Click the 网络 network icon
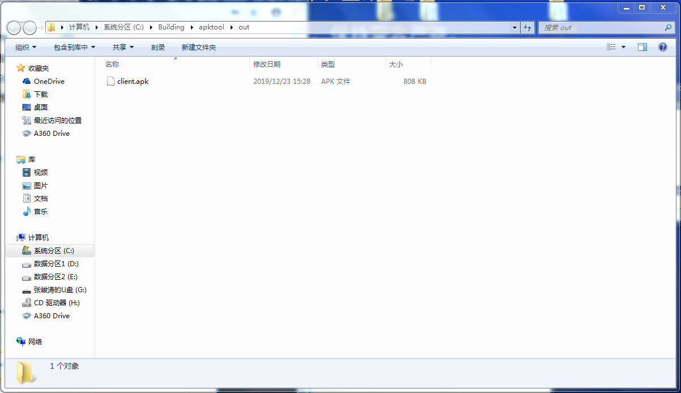The width and height of the screenshot is (681, 393). 21,341
